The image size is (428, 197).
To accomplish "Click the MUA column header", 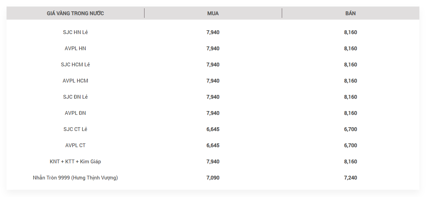I will pyautogui.click(x=213, y=13).
